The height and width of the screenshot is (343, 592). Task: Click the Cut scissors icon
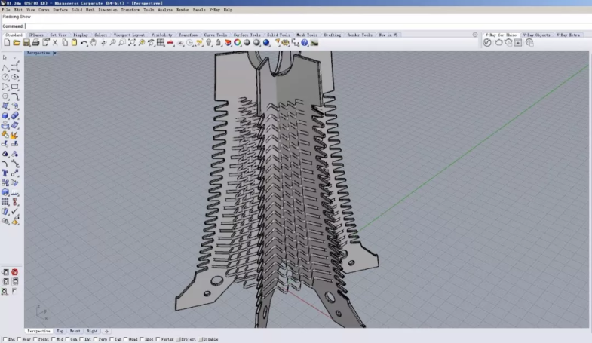54,43
